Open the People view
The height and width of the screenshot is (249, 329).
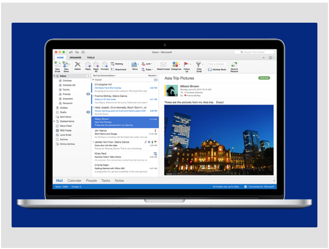(91, 180)
